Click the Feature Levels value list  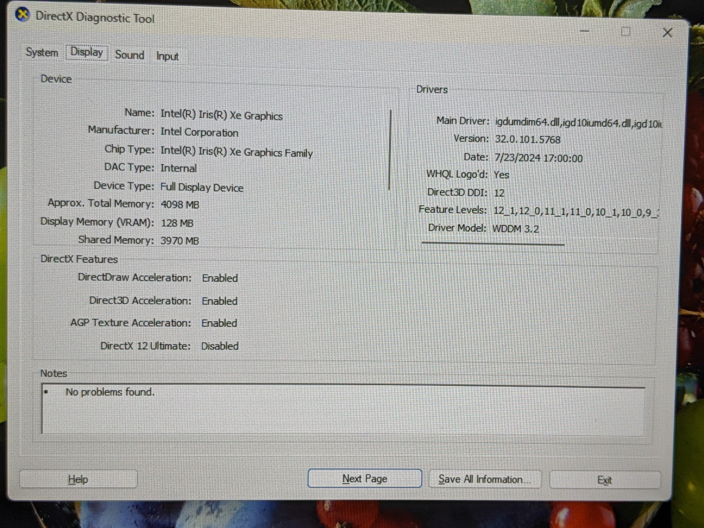[x=575, y=212]
